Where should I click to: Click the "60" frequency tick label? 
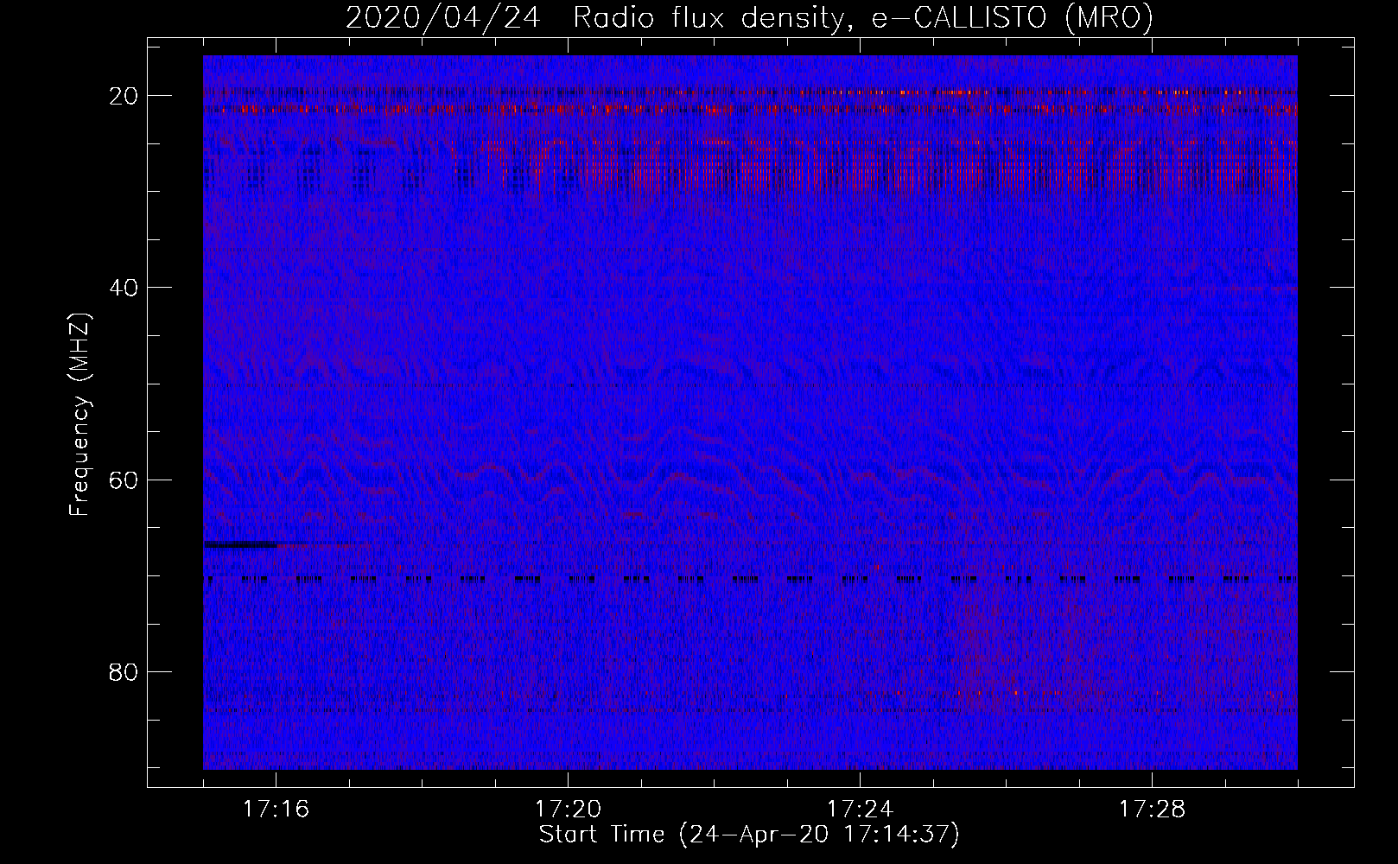pos(124,480)
